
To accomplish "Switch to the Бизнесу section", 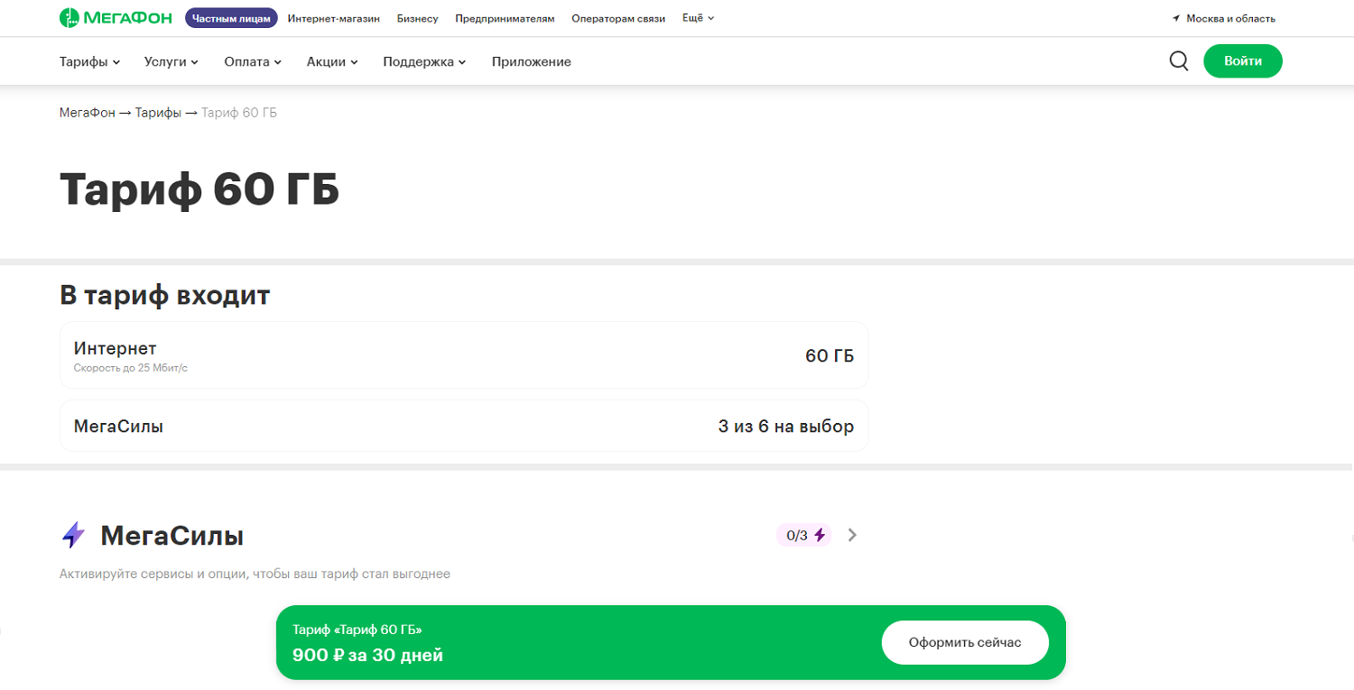I will point(417,18).
